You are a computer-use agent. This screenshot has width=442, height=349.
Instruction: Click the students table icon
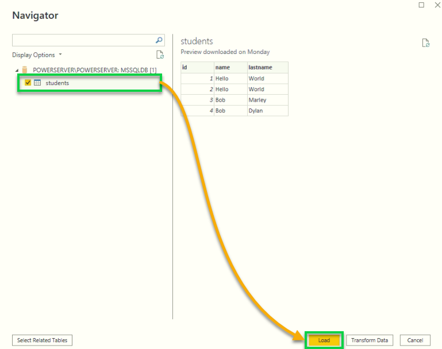[37, 83]
